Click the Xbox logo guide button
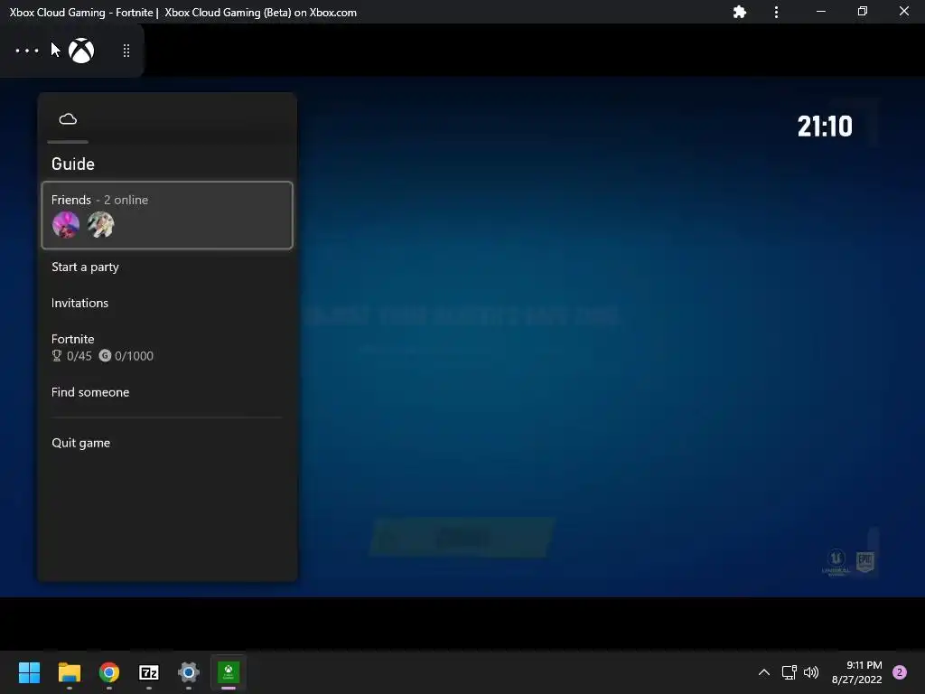The image size is (925, 694). click(81, 51)
